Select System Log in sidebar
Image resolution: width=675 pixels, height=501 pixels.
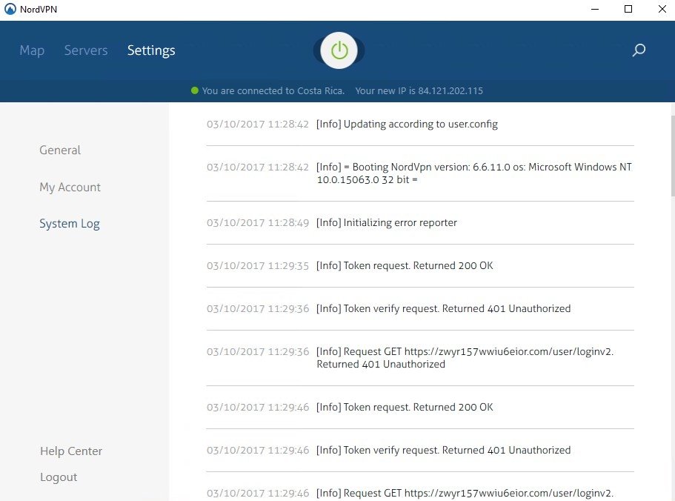pos(70,224)
